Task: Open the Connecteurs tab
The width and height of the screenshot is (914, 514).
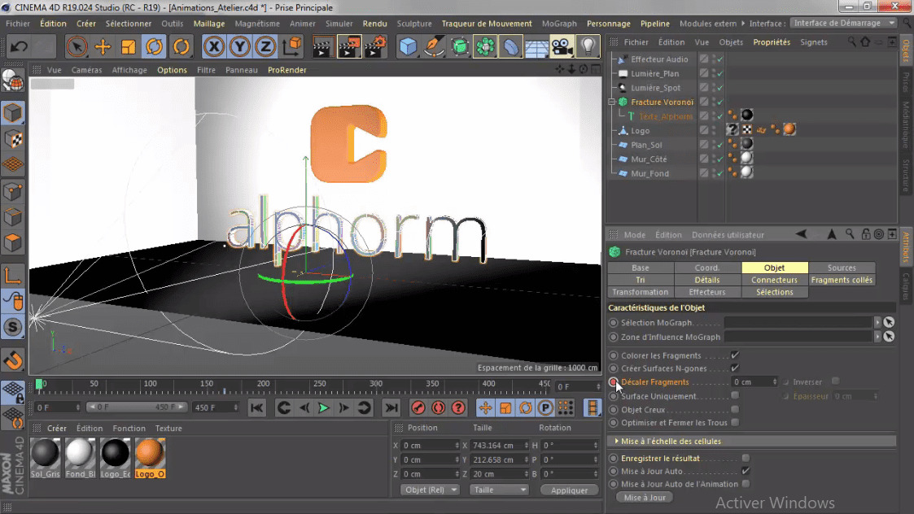Action: [x=774, y=280]
